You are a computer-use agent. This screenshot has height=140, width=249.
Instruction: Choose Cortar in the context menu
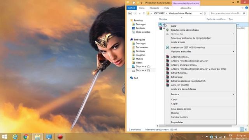pyautogui.click(x=200, y=100)
